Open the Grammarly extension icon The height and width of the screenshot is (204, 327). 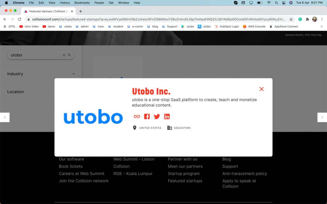pyautogui.click(x=300, y=19)
